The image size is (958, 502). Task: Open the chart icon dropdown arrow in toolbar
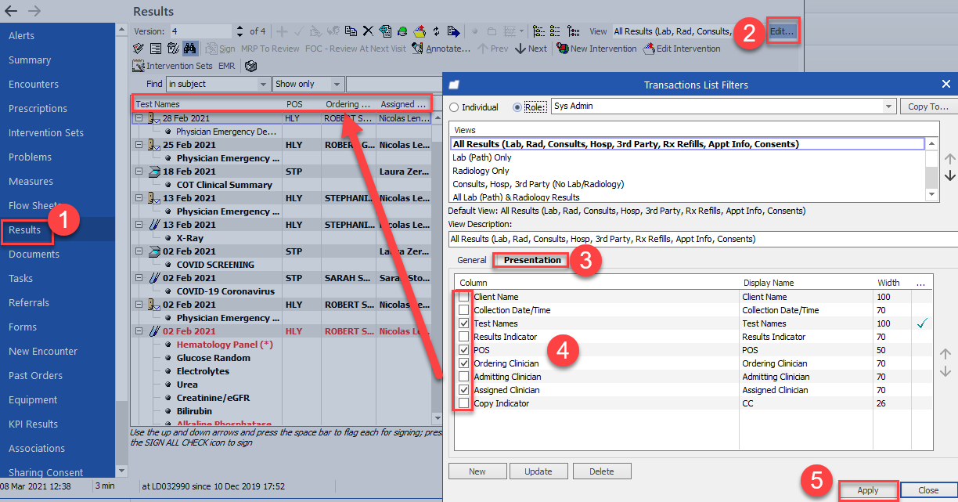tap(522, 31)
